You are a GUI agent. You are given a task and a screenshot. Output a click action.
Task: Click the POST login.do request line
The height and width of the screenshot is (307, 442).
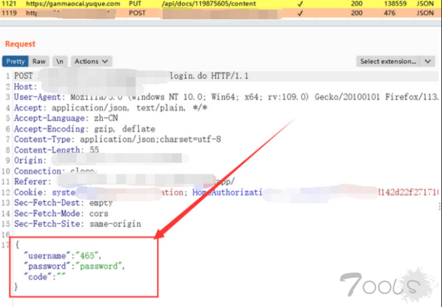(x=131, y=76)
